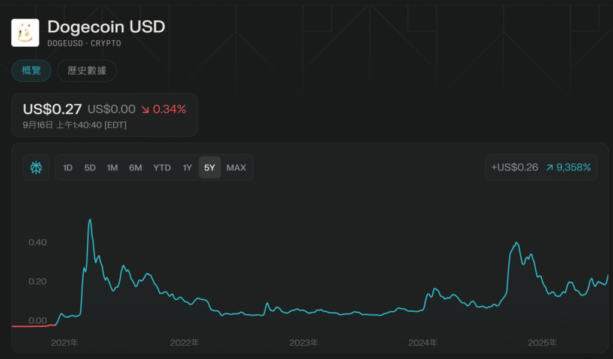The width and height of the screenshot is (613, 359).
Task: Show year-to-date with YTD
Action: click(162, 168)
